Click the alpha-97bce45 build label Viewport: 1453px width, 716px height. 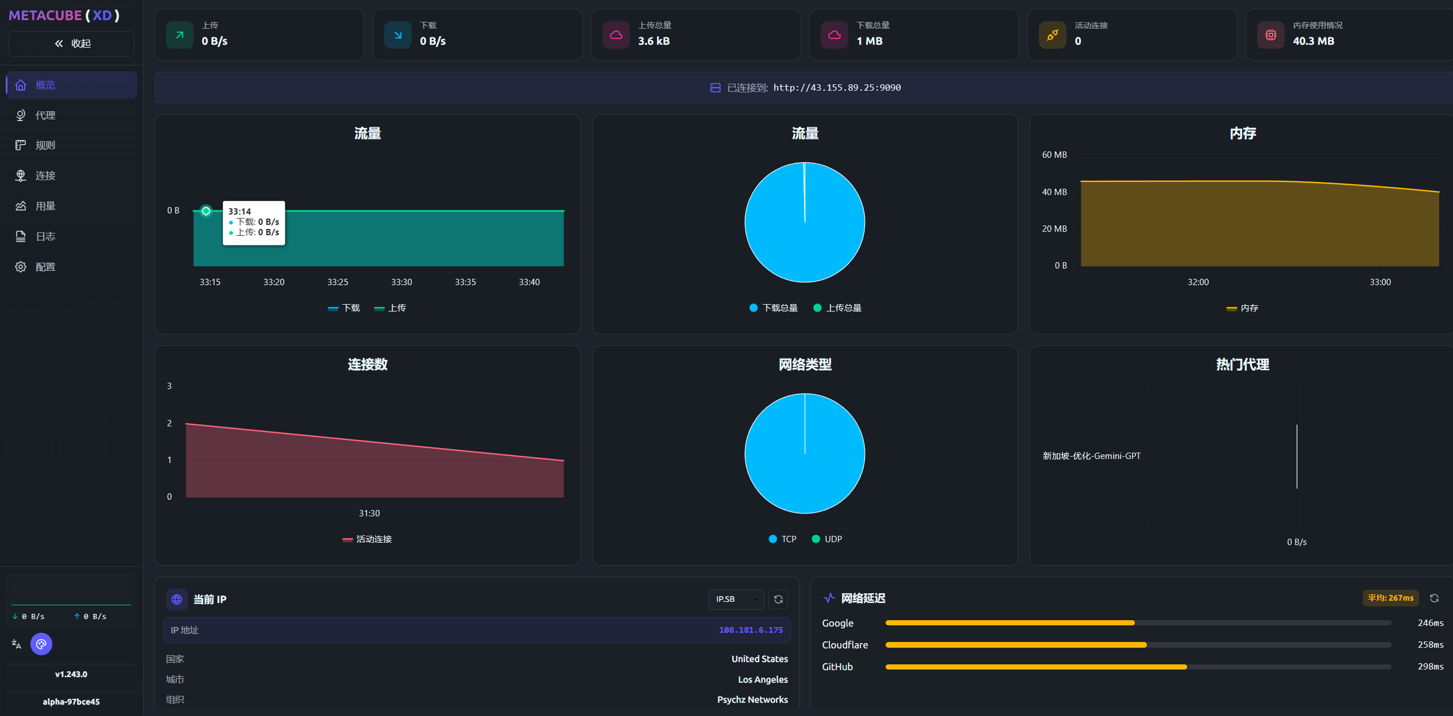[x=71, y=702]
